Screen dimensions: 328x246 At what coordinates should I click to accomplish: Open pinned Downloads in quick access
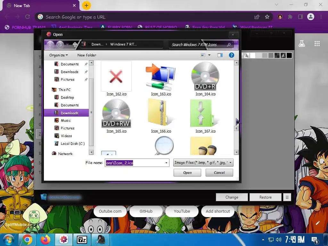[x=70, y=72]
